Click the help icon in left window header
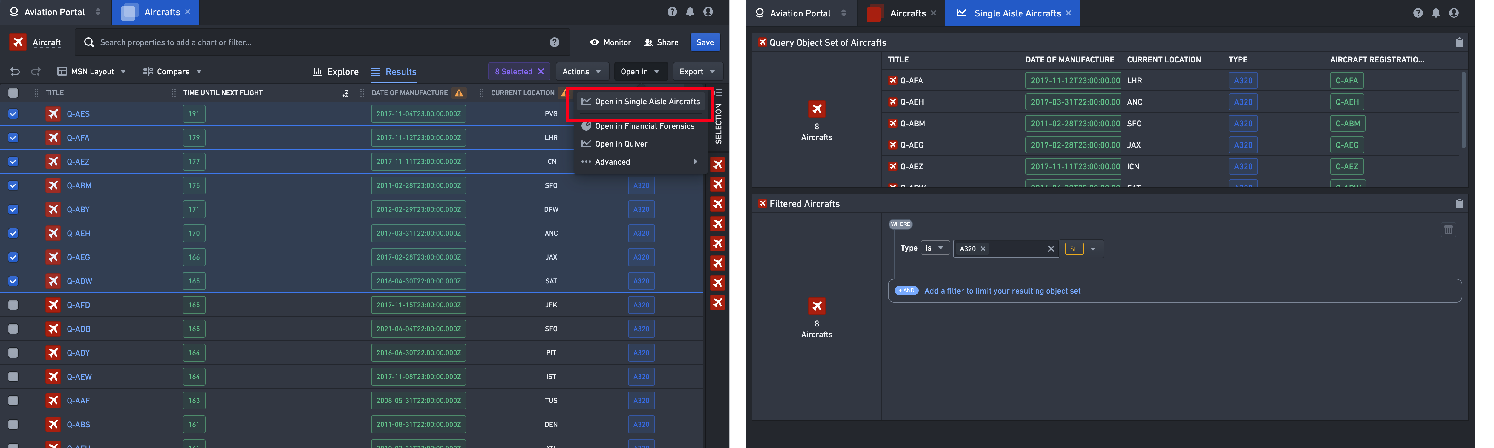The width and height of the screenshot is (1494, 448). pos(672,12)
